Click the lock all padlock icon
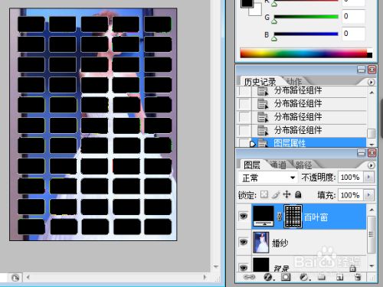The width and height of the screenshot is (383, 287). [x=298, y=194]
